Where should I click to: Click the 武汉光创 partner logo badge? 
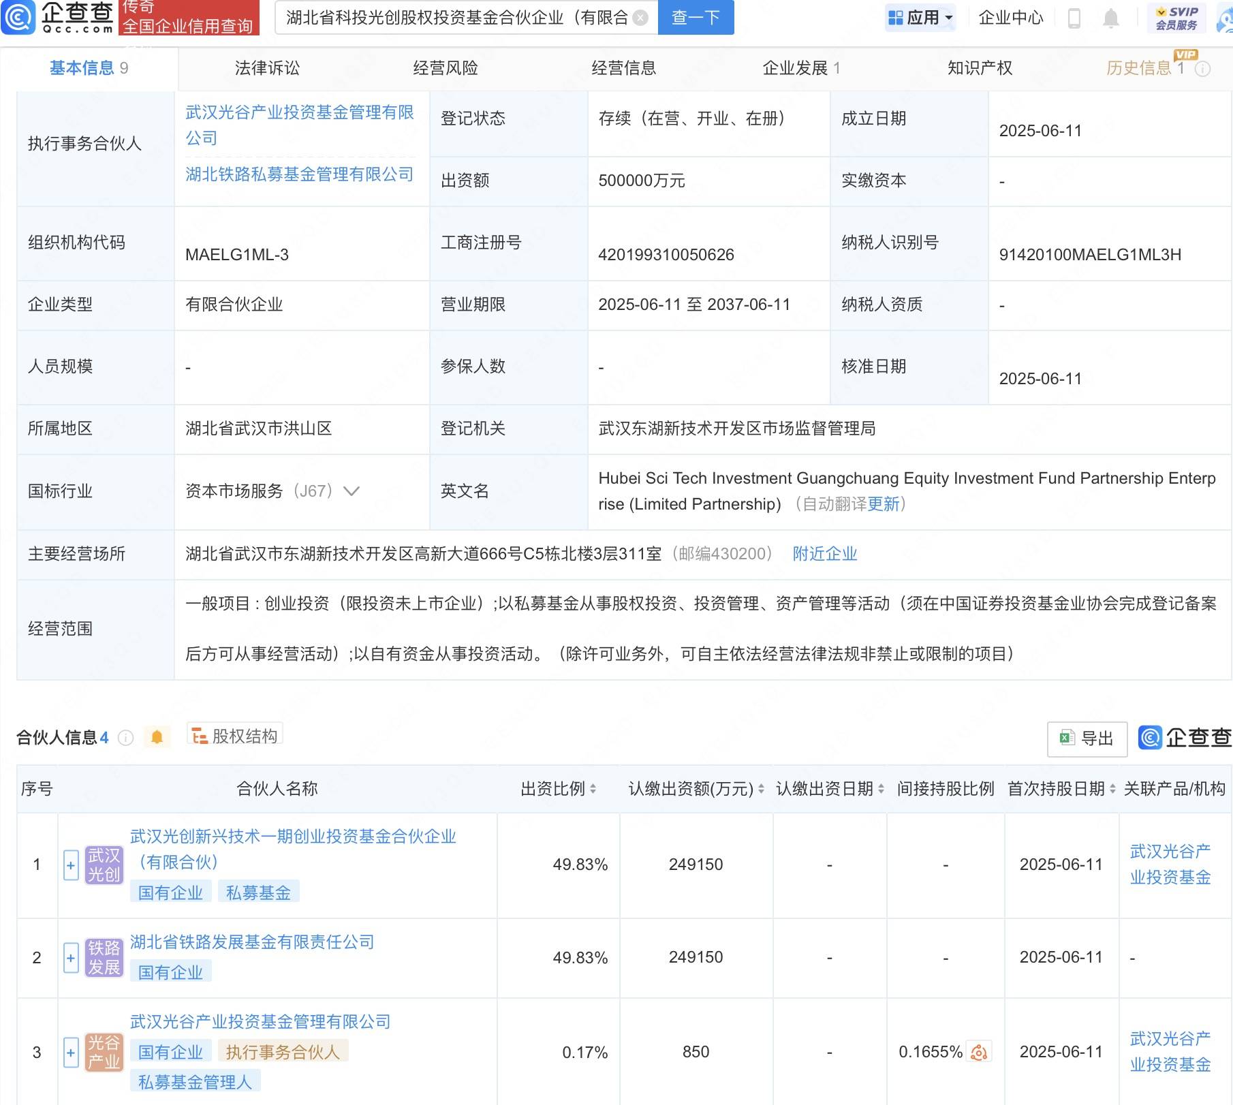coord(104,865)
